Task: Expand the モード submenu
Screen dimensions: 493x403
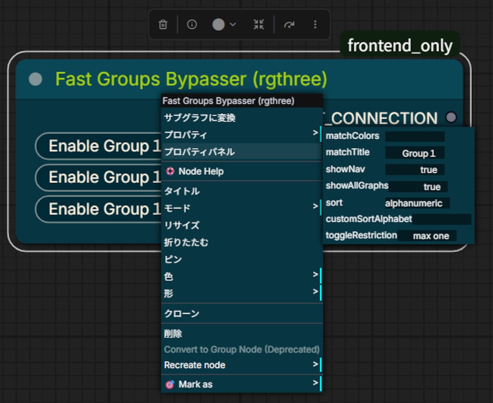Action: pyautogui.click(x=242, y=208)
